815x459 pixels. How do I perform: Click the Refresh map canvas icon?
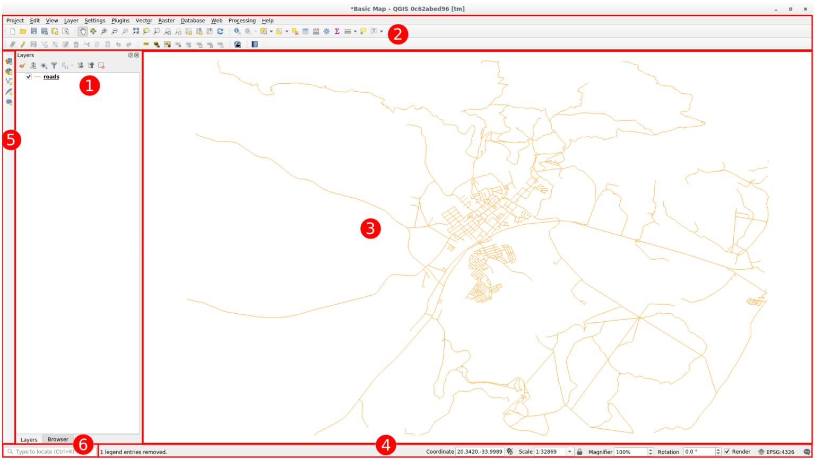(x=220, y=31)
